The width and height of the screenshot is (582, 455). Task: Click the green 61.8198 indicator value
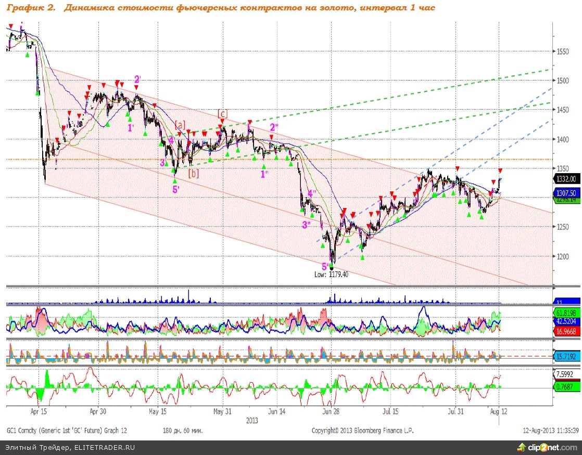coord(565,313)
